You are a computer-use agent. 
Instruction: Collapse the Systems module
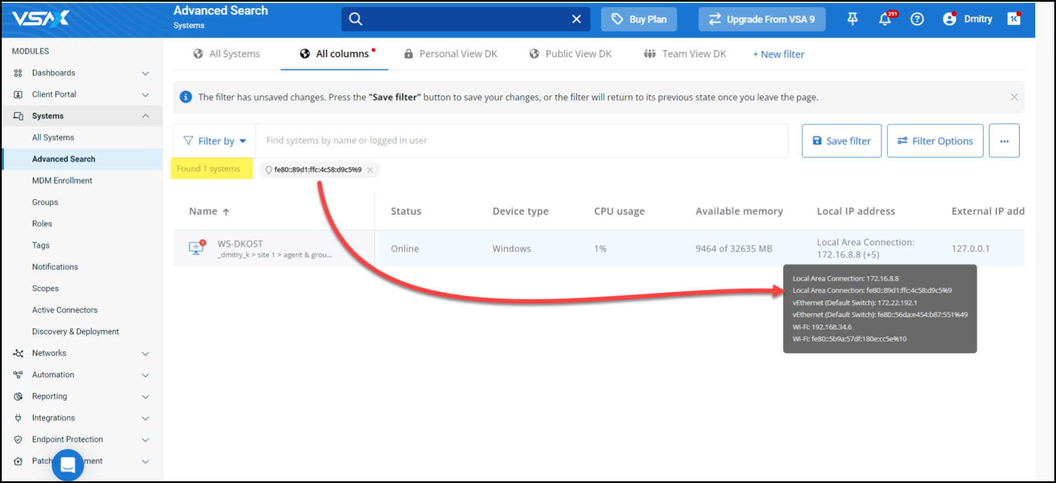pos(145,116)
